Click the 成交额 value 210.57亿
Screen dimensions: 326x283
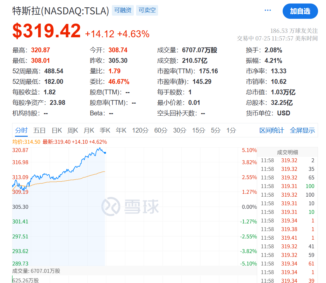(x=195, y=61)
